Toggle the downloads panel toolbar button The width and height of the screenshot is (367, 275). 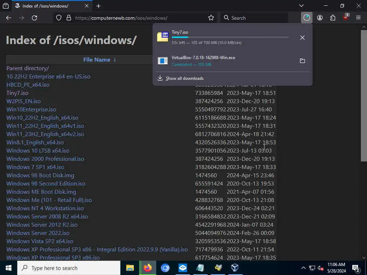[307, 18]
